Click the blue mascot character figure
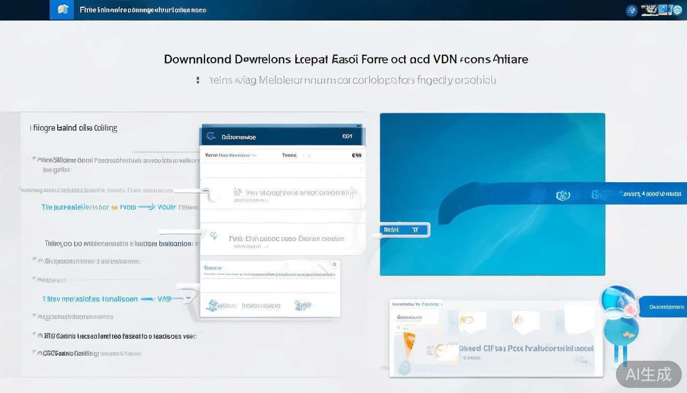 pyautogui.click(x=619, y=317)
